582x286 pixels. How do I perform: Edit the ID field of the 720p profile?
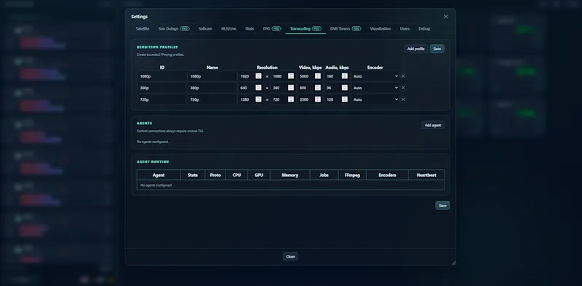click(x=162, y=99)
